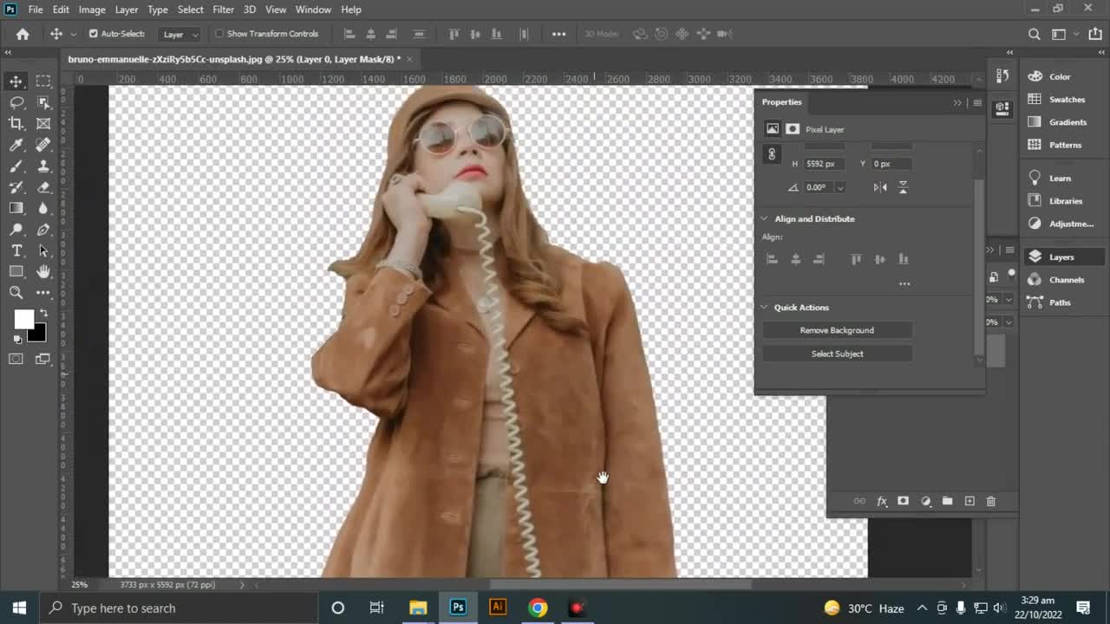Click the Select Subject button
The height and width of the screenshot is (624, 1110).
point(837,354)
